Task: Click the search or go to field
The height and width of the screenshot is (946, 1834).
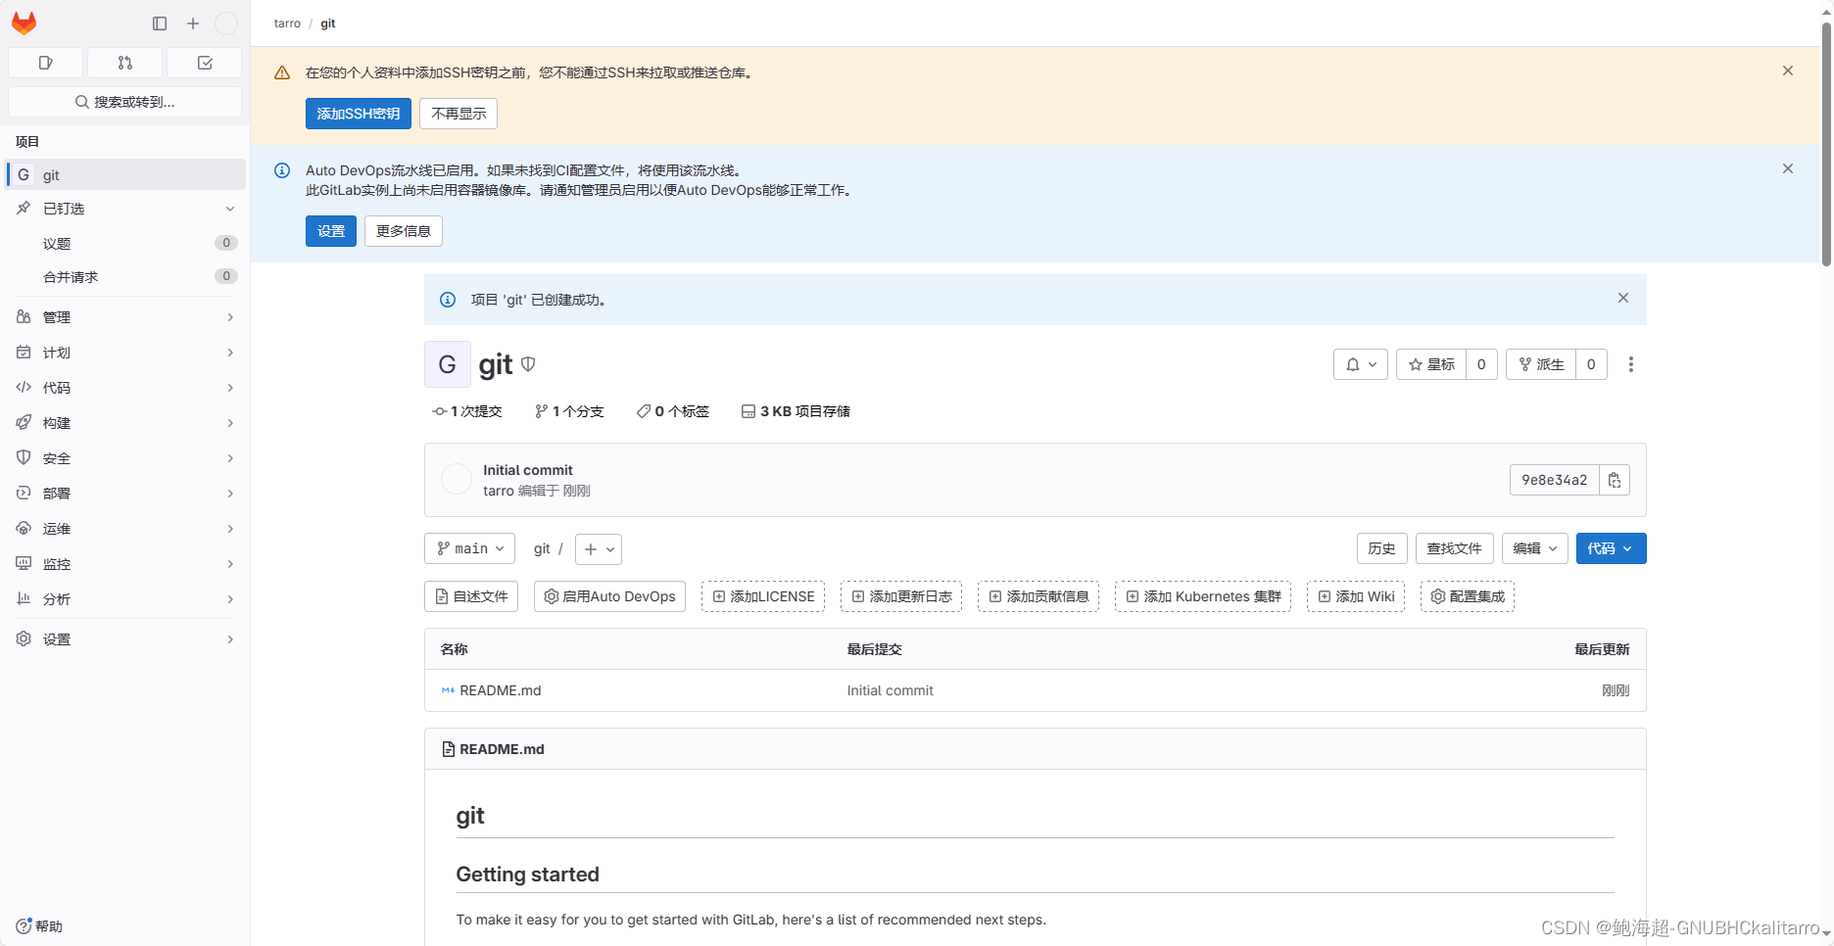Action: (124, 102)
